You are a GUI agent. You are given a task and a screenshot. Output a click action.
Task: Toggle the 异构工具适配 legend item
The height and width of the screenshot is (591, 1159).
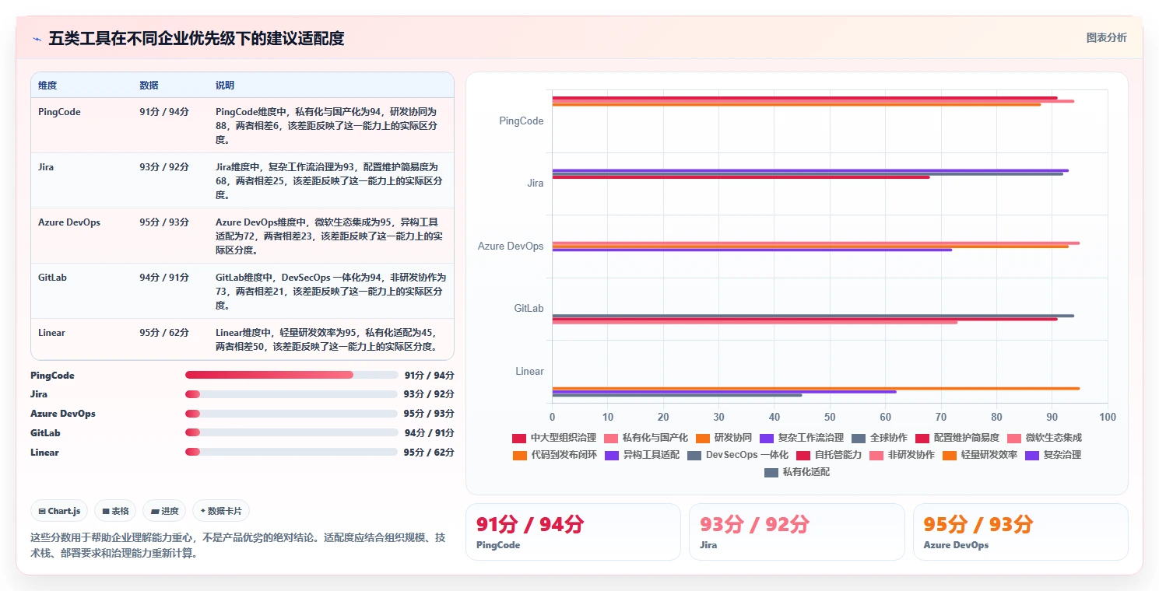pos(642,455)
